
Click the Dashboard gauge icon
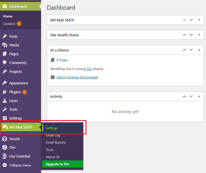pos(5,6)
